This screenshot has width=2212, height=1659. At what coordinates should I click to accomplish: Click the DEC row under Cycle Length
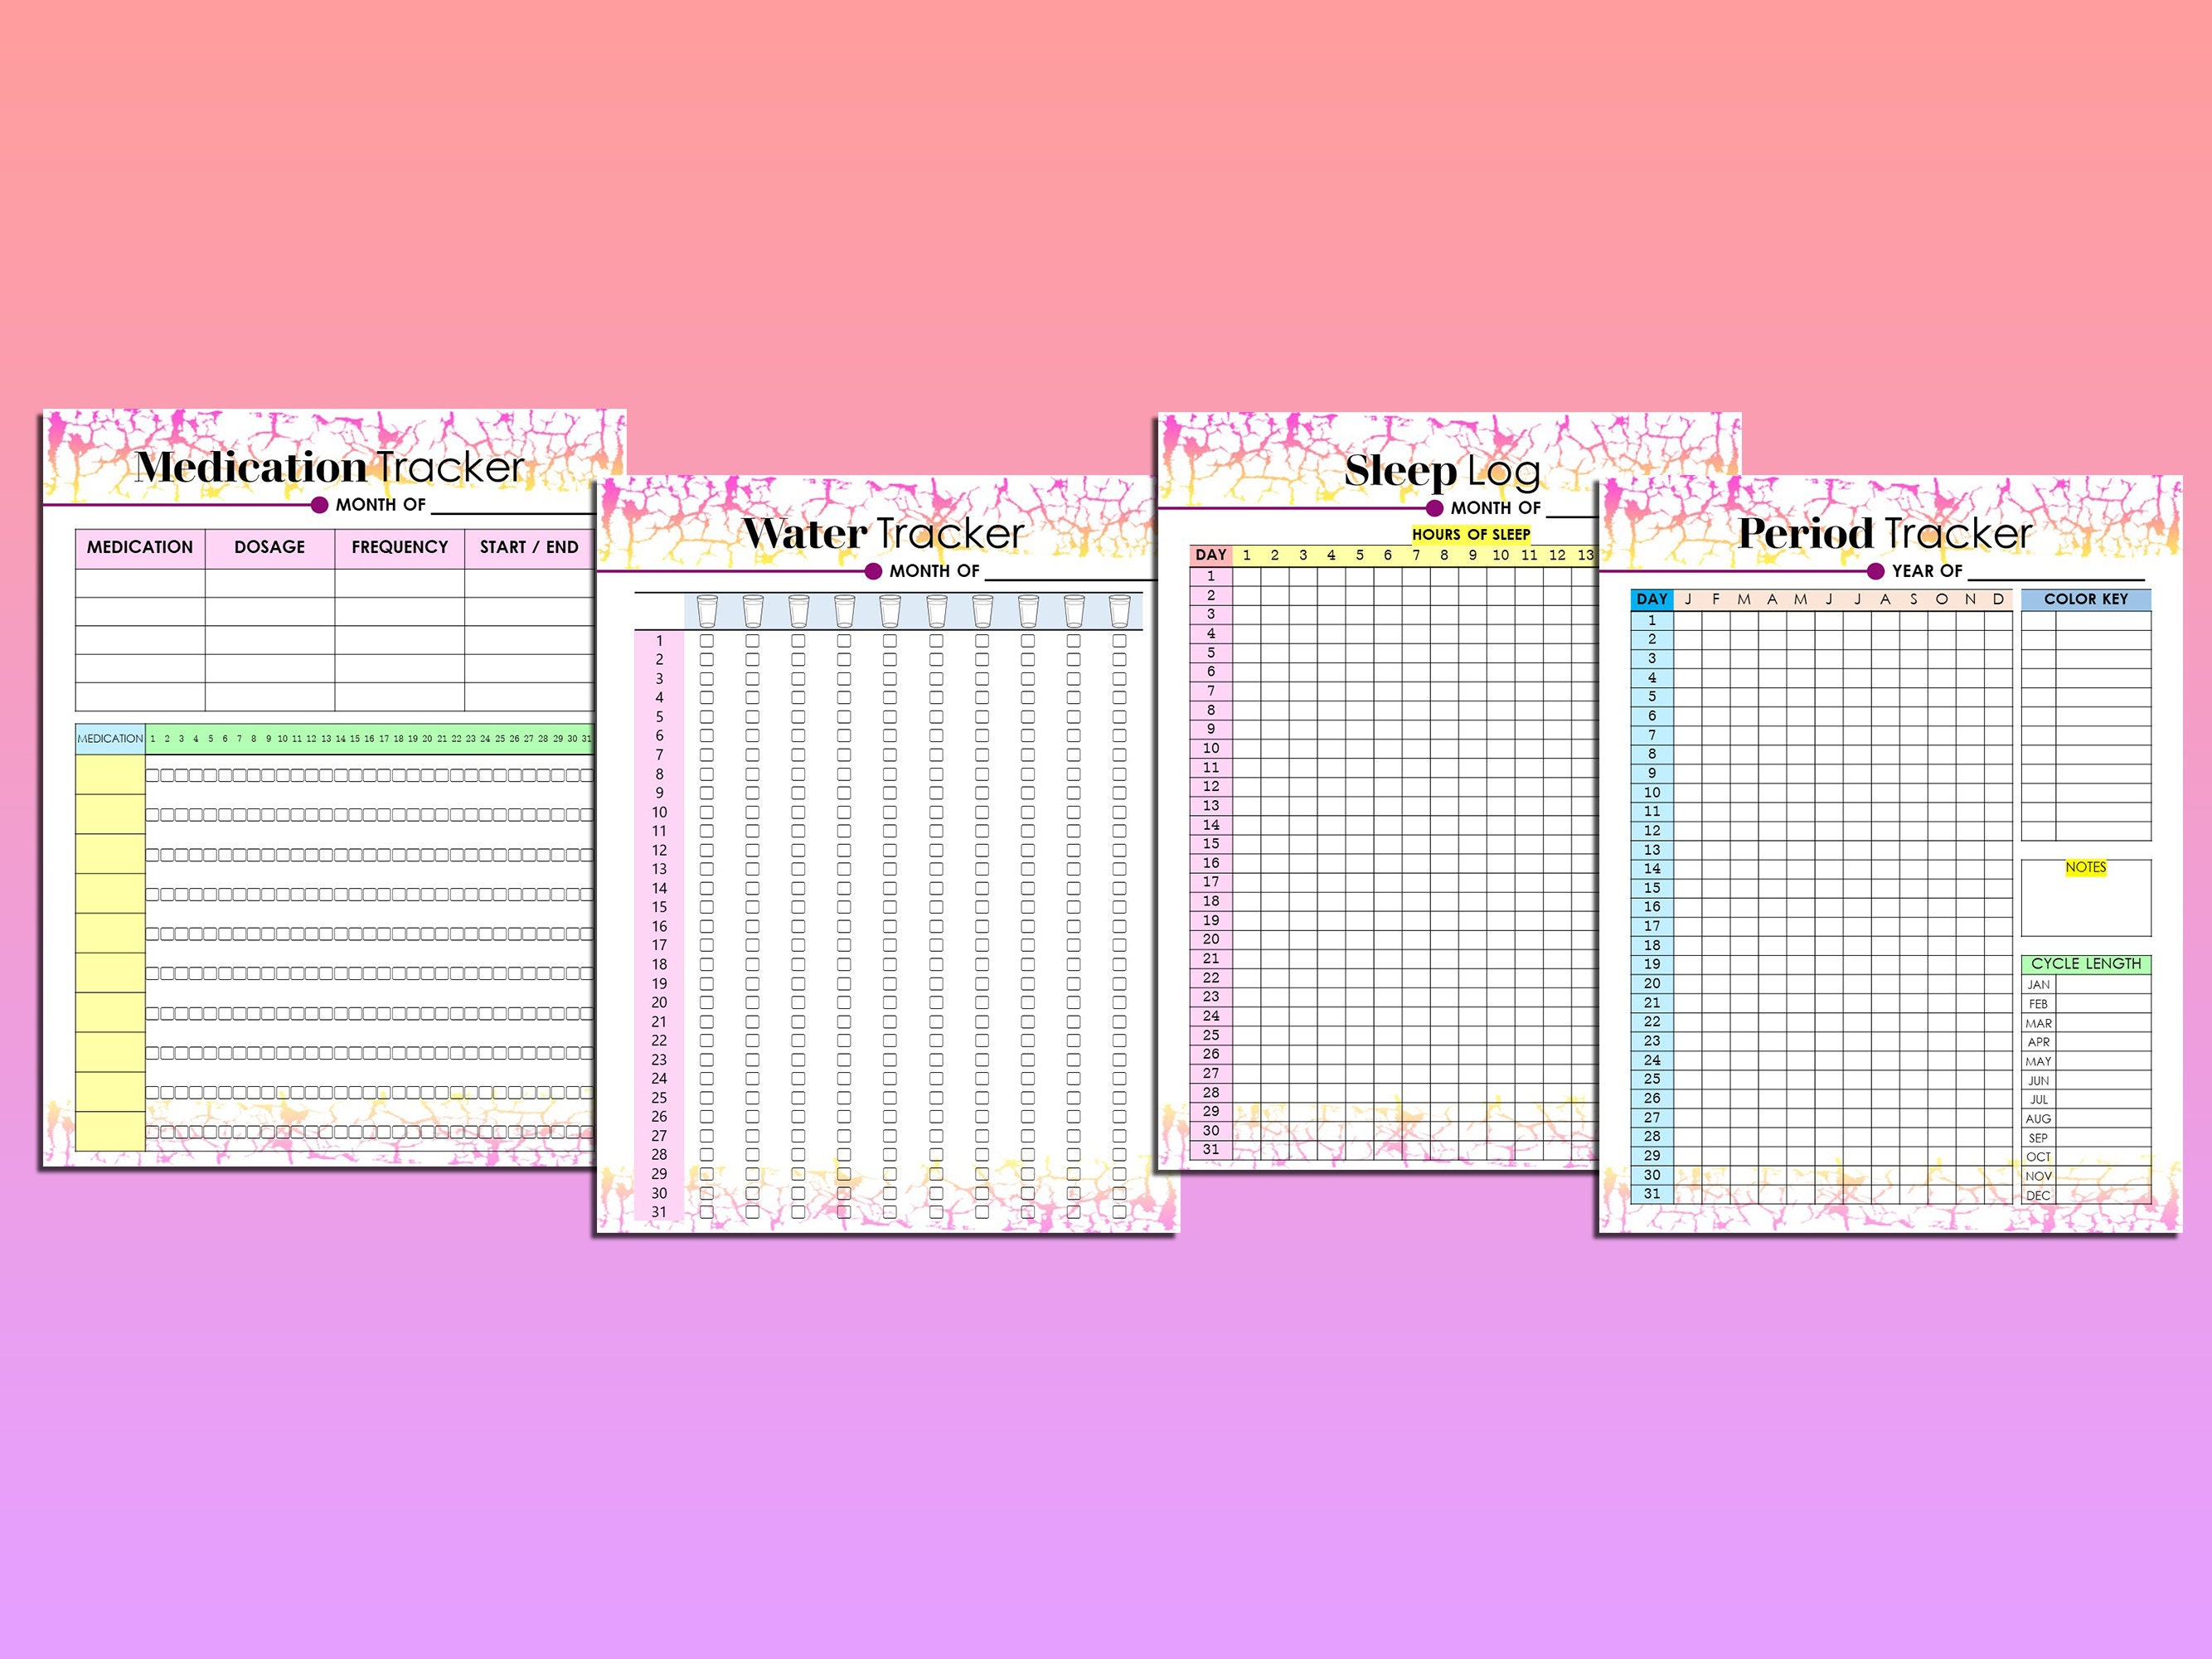click(2086, 1195)
